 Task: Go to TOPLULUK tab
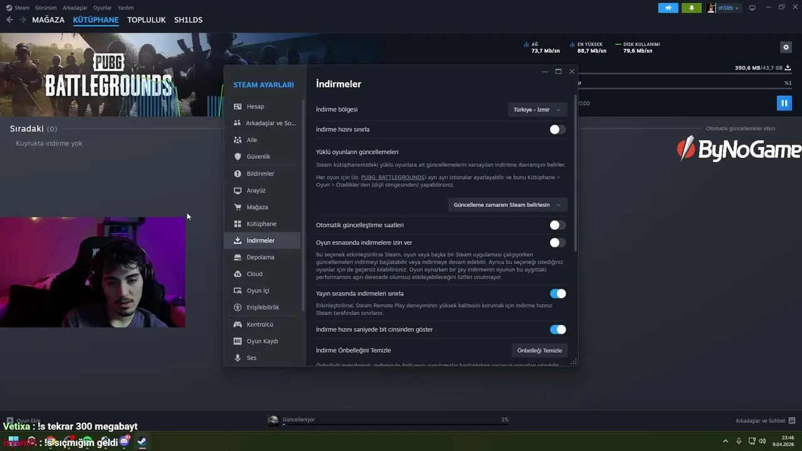coord(147,20)
